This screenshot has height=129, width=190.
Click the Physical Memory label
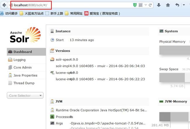tap(172, 42)
